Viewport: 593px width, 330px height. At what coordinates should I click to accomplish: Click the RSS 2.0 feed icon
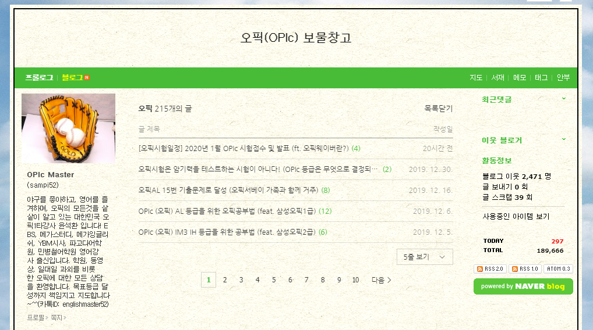pos(490,269)
